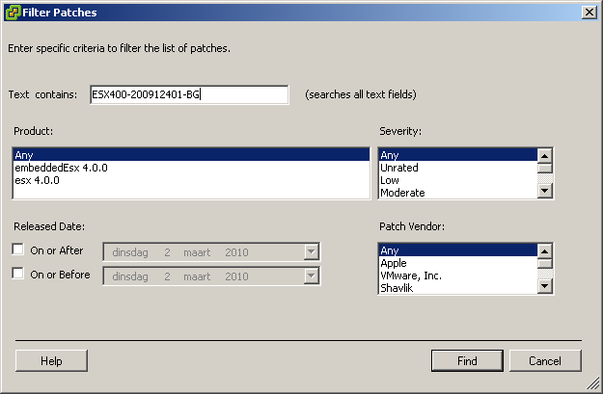Enable the On or Before checkbox

19,275
